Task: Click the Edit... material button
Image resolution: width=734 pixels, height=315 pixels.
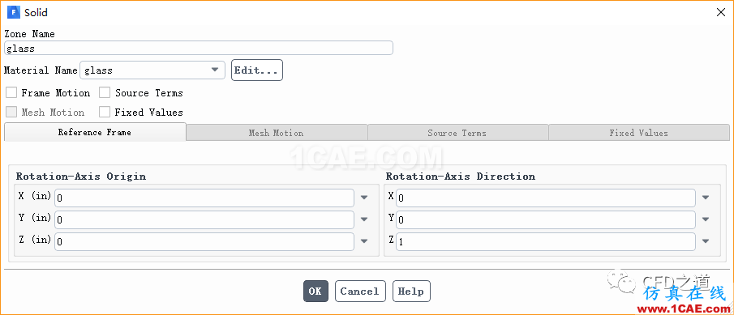Action: (x=256, y=70)
